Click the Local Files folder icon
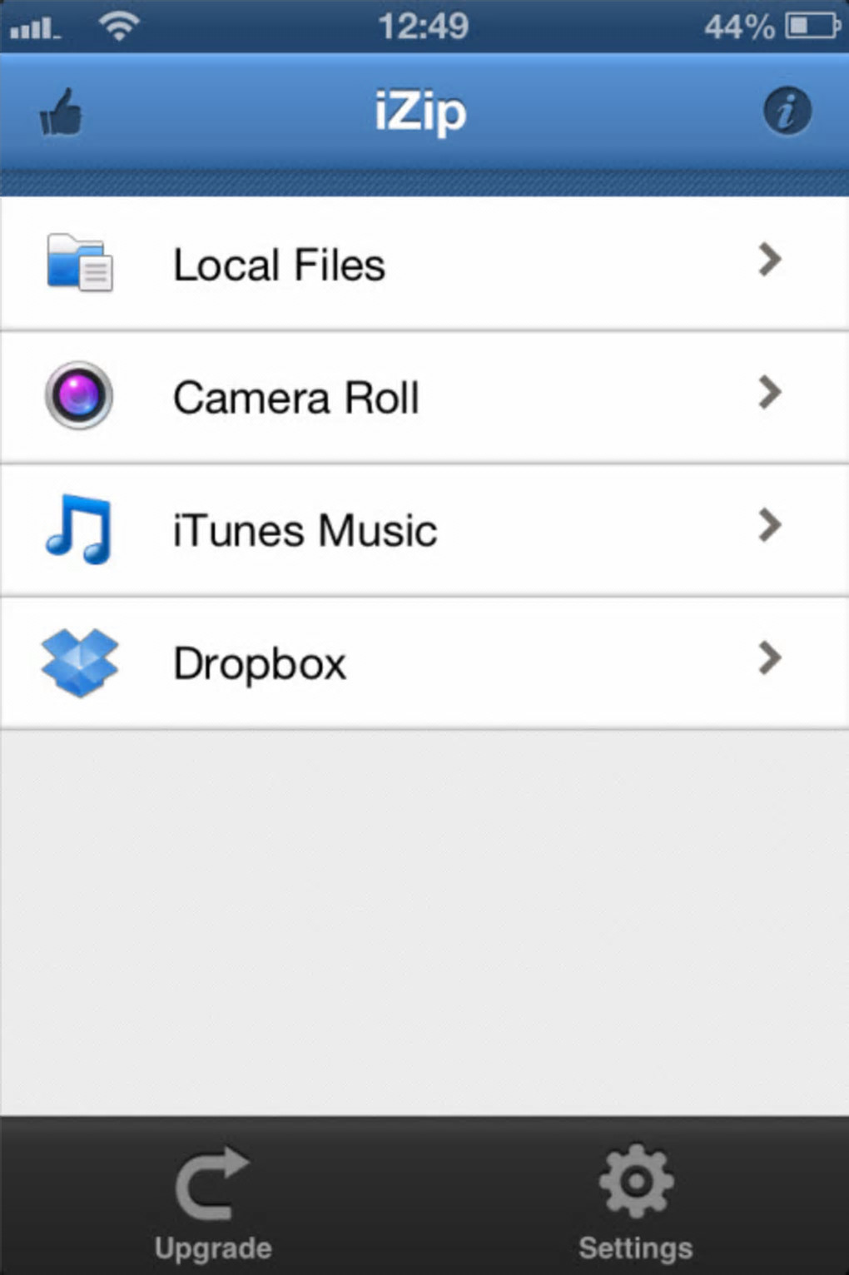The image size is (849, 1275). 79,263
